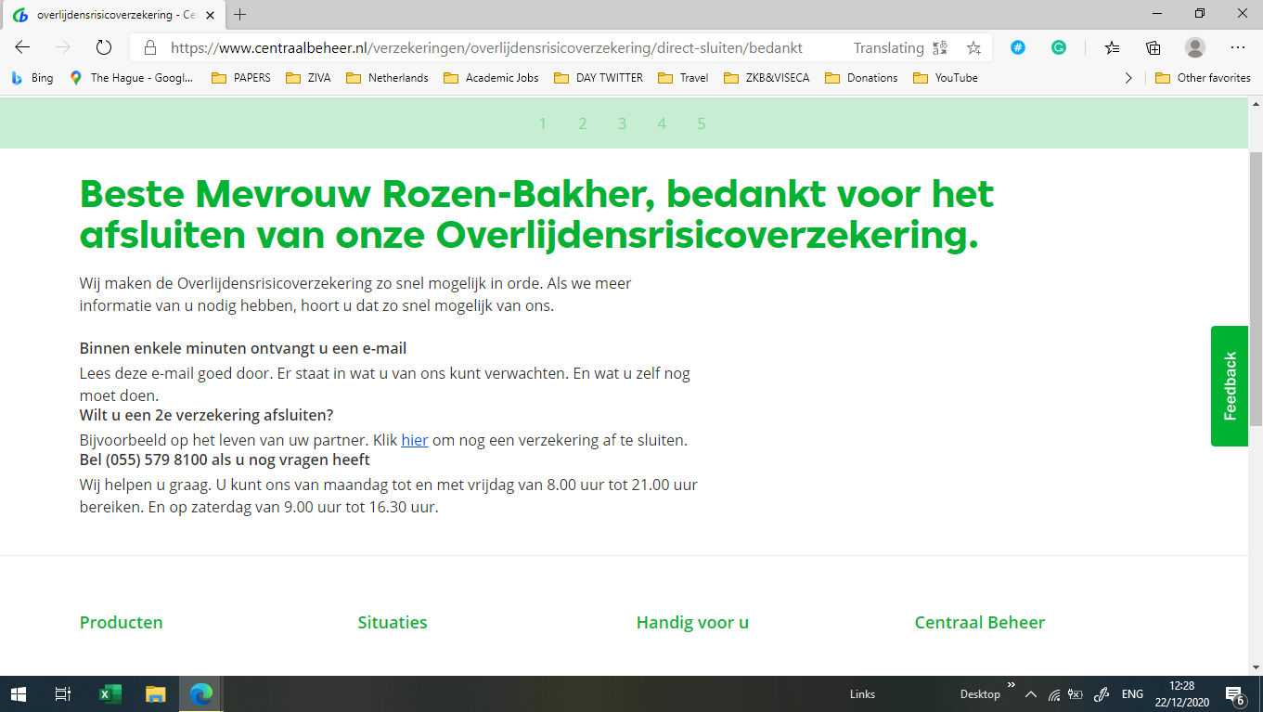This screenshot has height=712, width=1263.
Task: Expand the Desktop toolbar chevron
Action: click(x=1012, y=685)
